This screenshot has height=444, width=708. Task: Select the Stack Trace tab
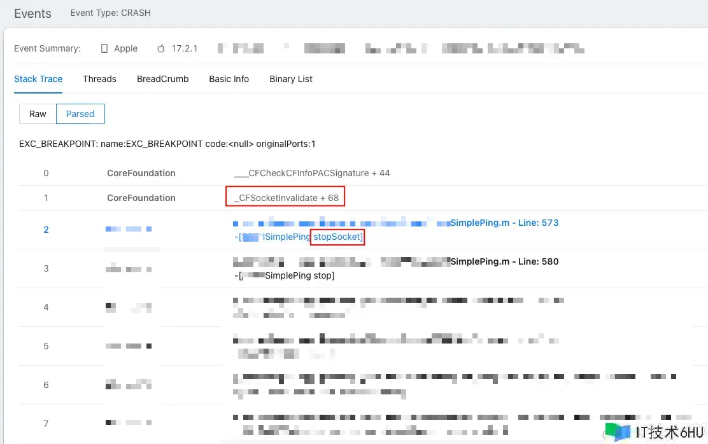click(38, 79)
